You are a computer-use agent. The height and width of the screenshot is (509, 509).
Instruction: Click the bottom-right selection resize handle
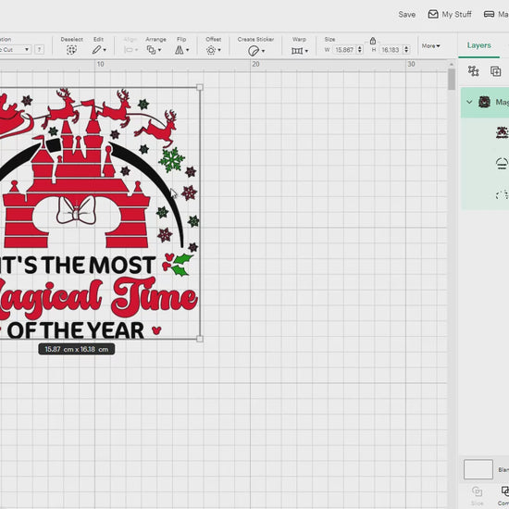tap(200, 339)
